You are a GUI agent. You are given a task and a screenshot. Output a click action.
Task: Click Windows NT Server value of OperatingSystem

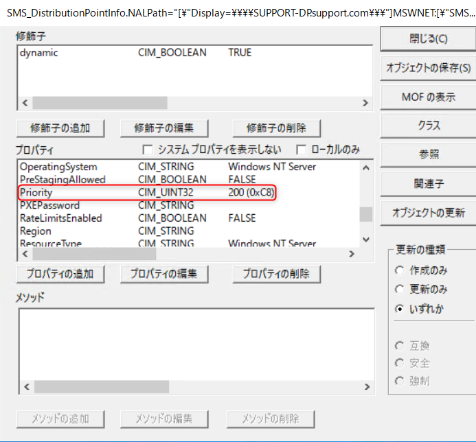coord(272,167)
